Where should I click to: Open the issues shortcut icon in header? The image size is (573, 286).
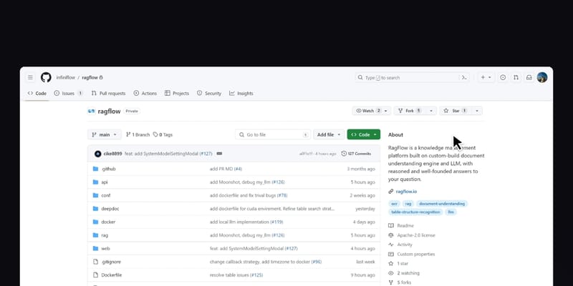point(503,77)
